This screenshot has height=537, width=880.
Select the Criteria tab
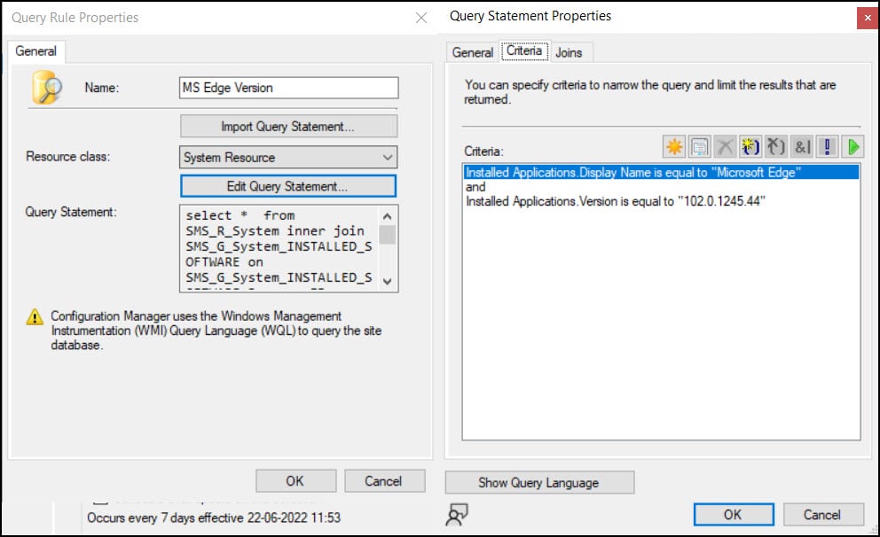pos(524,51)
